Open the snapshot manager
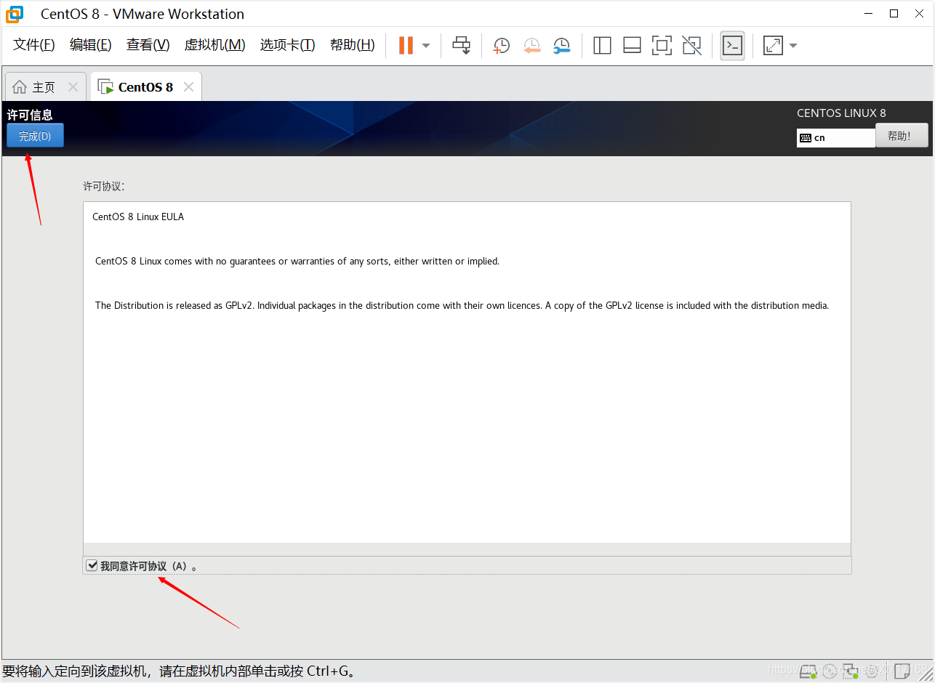The width and height of the screenshot is (935, 683). [x=562, y=46]
